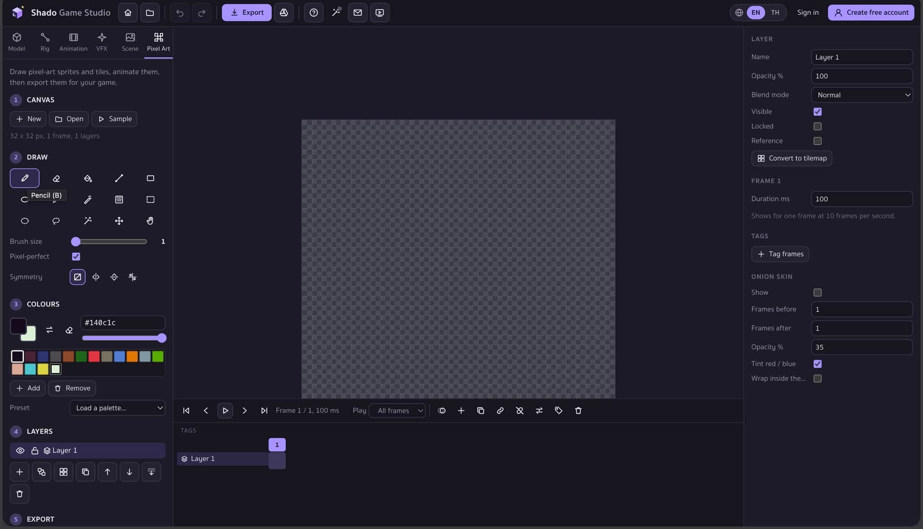Click the swap colours arrows icon
This screenshot has width=923, height=529.
50,330
